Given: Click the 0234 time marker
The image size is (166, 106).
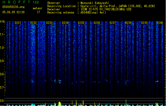Looking at the screenshot, I should coord(65,23).
